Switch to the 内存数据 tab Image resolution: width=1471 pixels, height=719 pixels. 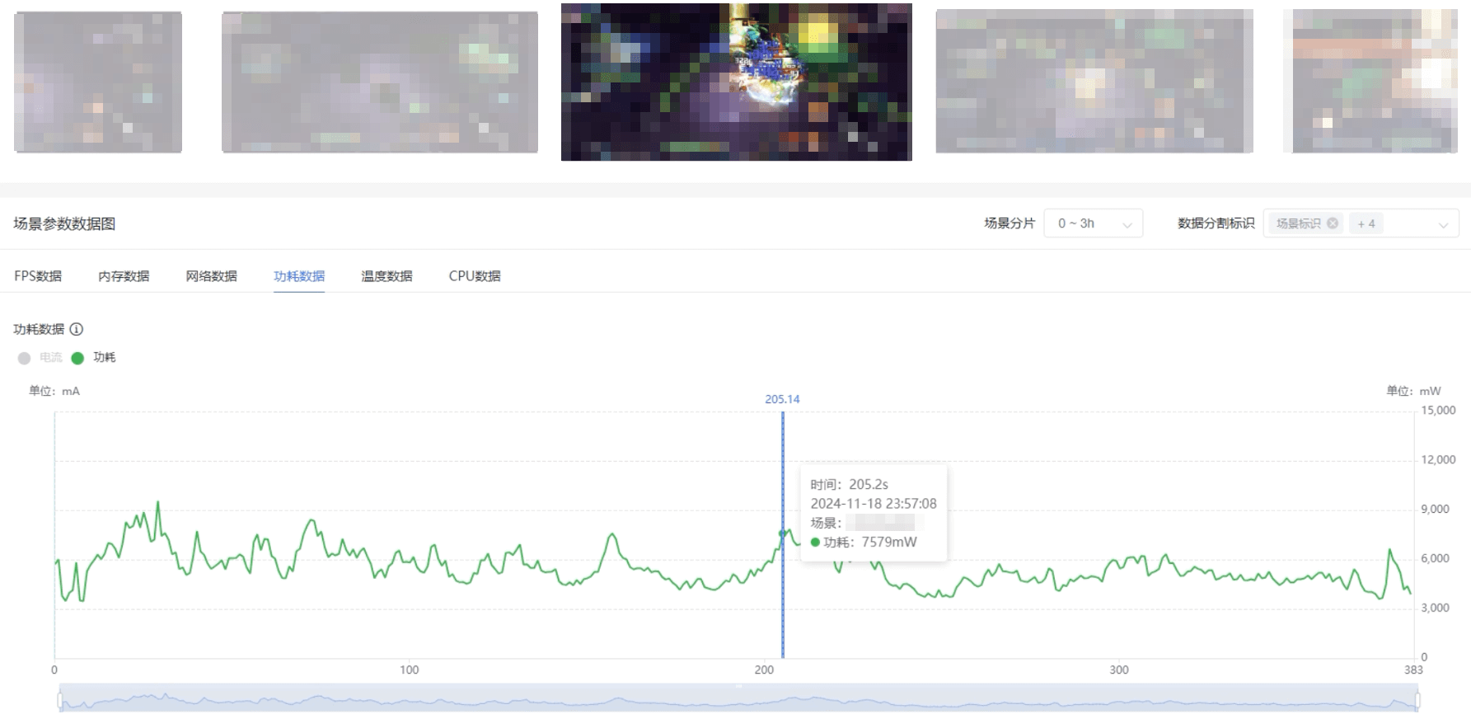tap(124, 276)
